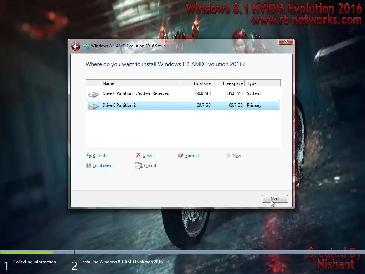Click the 335.0 MB free space value

click(x=234, y=93)
